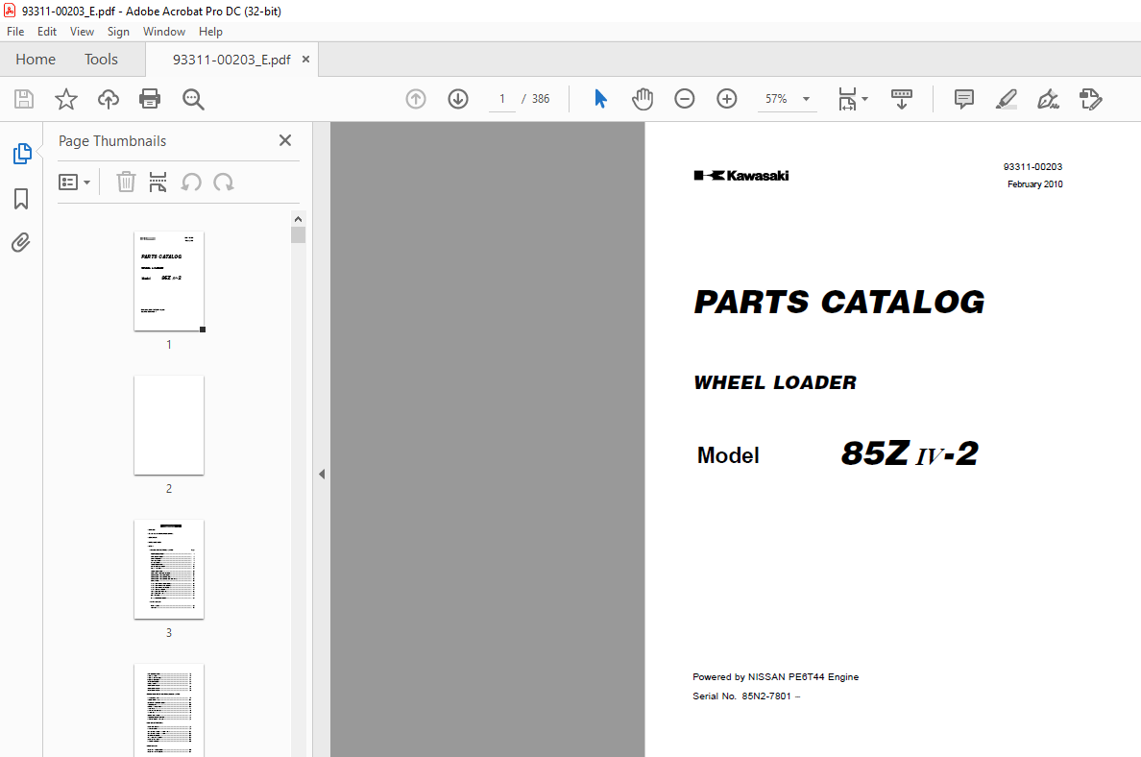Select page 2 blank thumbnail
The image size is (1141, 757).
coord(169,425)
